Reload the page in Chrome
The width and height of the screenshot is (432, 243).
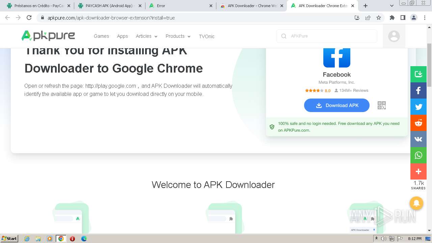point(29,18)
